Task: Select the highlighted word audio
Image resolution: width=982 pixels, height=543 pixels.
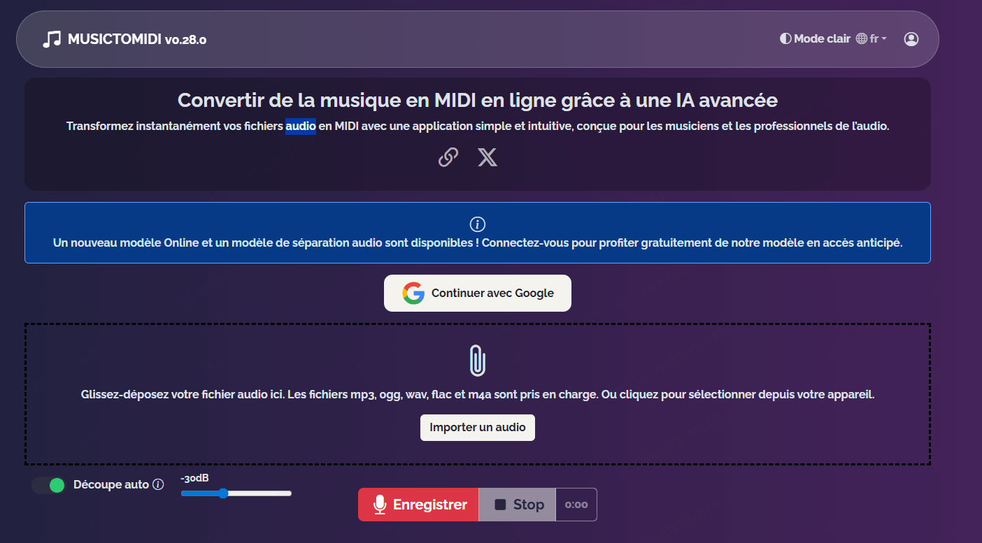Action: pyautogui.click(x=301, y=126)
